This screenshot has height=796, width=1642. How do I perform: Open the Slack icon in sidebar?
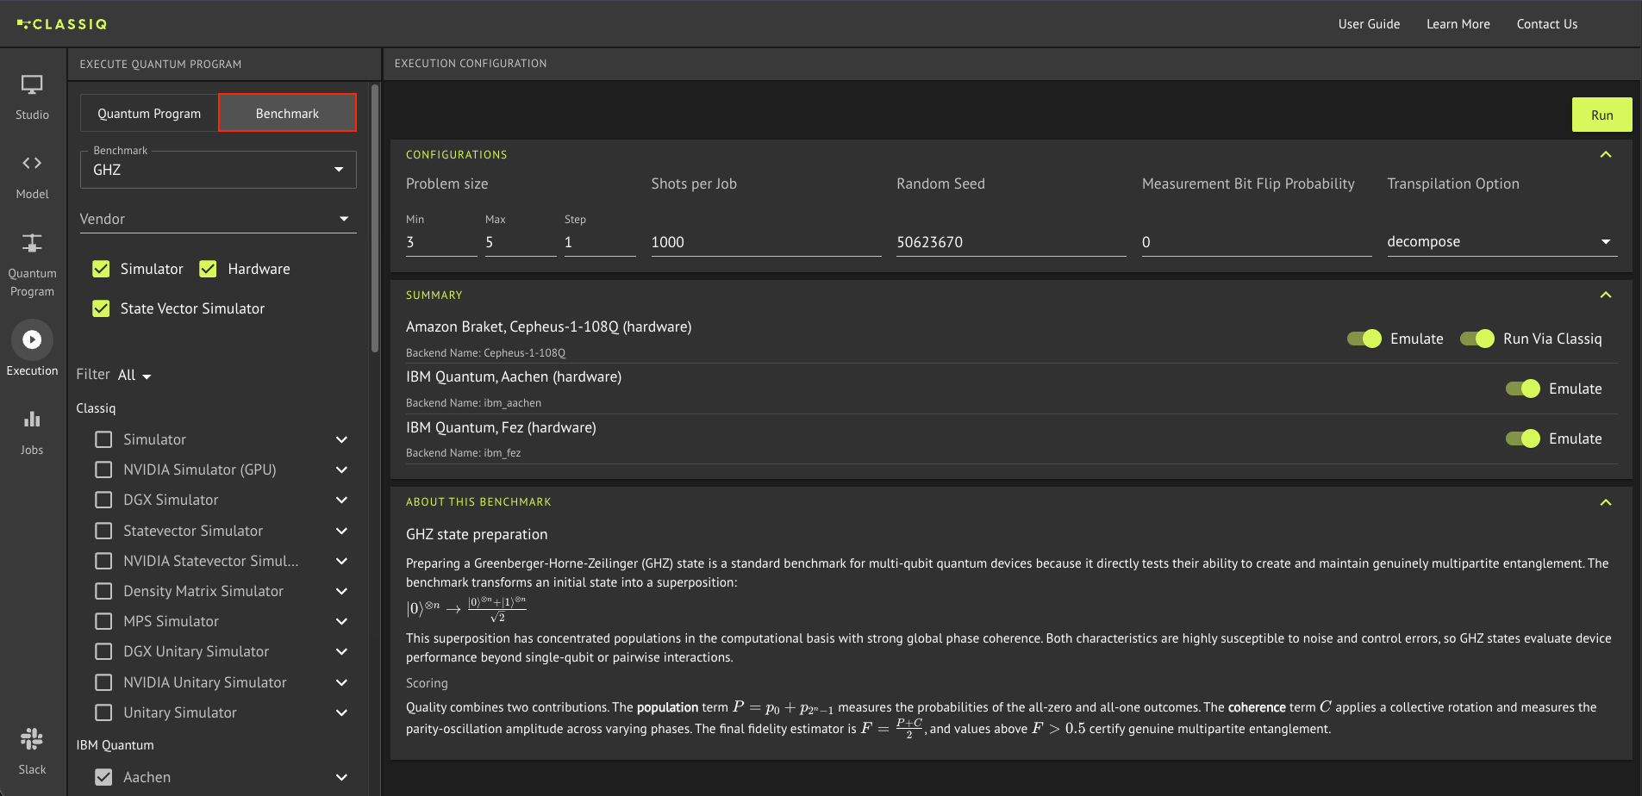(32, 738)
